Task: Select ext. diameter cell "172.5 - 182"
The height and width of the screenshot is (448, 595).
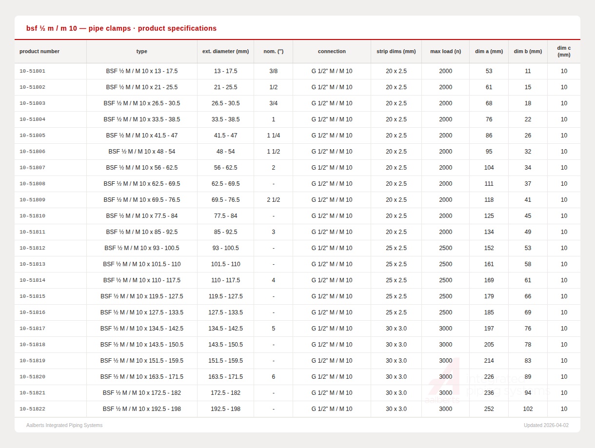Action: (225, 393)
